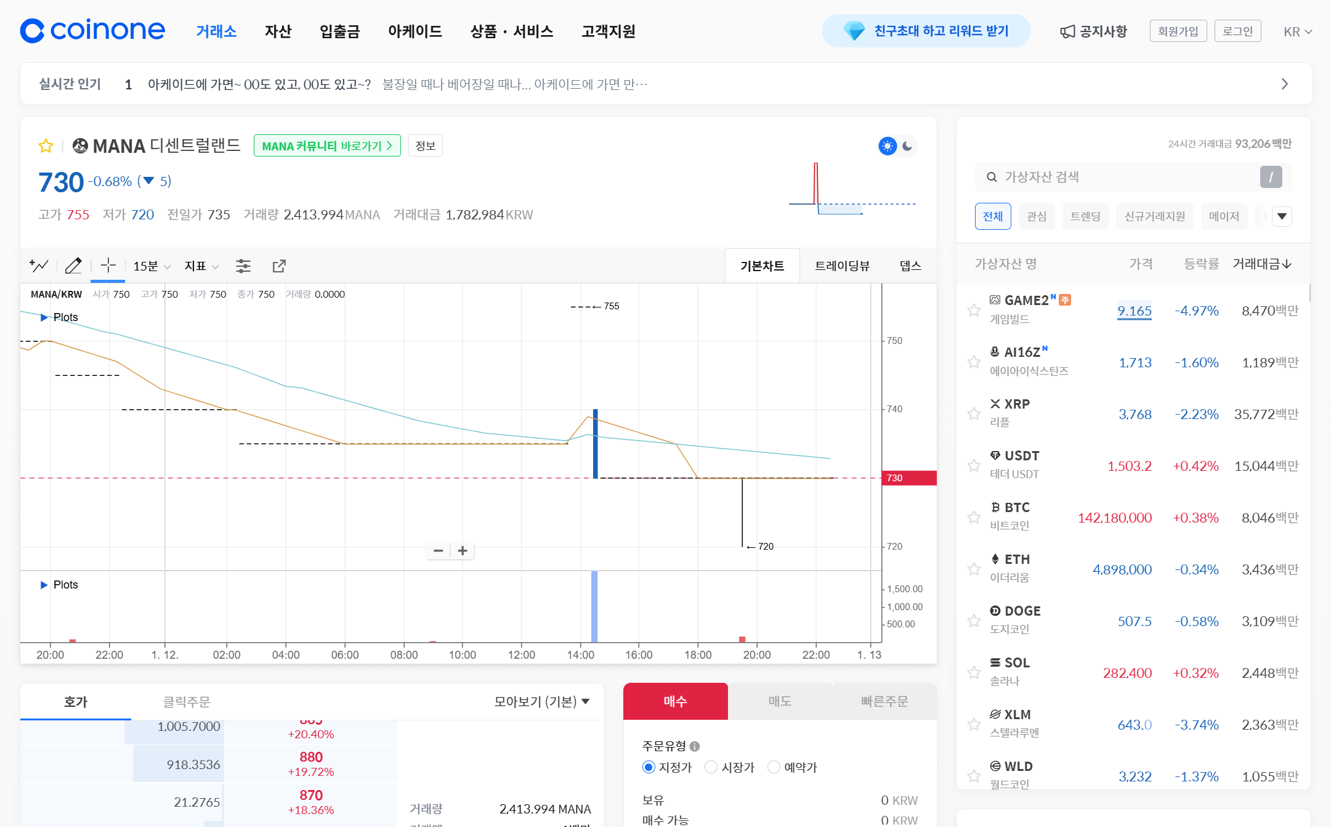This screenshot has height=827, width=1331.
Task: Select the pencil drawing tool
Action: (x=73, y=266)
